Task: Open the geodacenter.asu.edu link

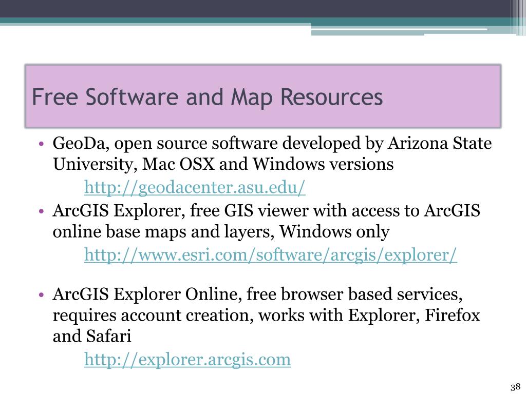Action: [195, 187]
